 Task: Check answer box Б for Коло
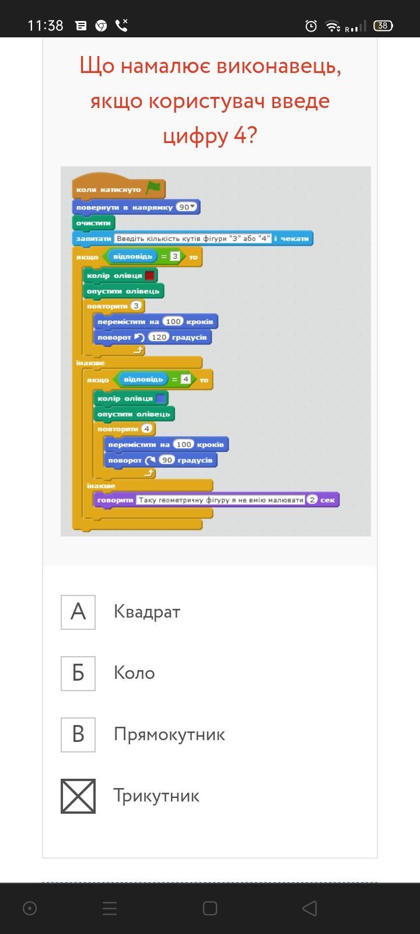pos(78,673)
